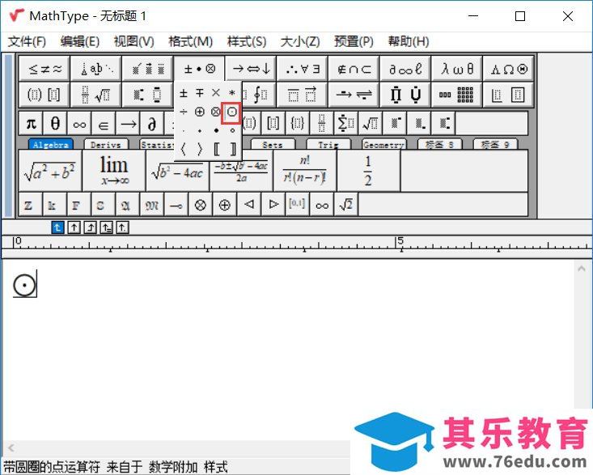Insert the lim x→∞ expression
Image resolution: width=593 pixels, height=475 pixels.
[x=114, y=171]
